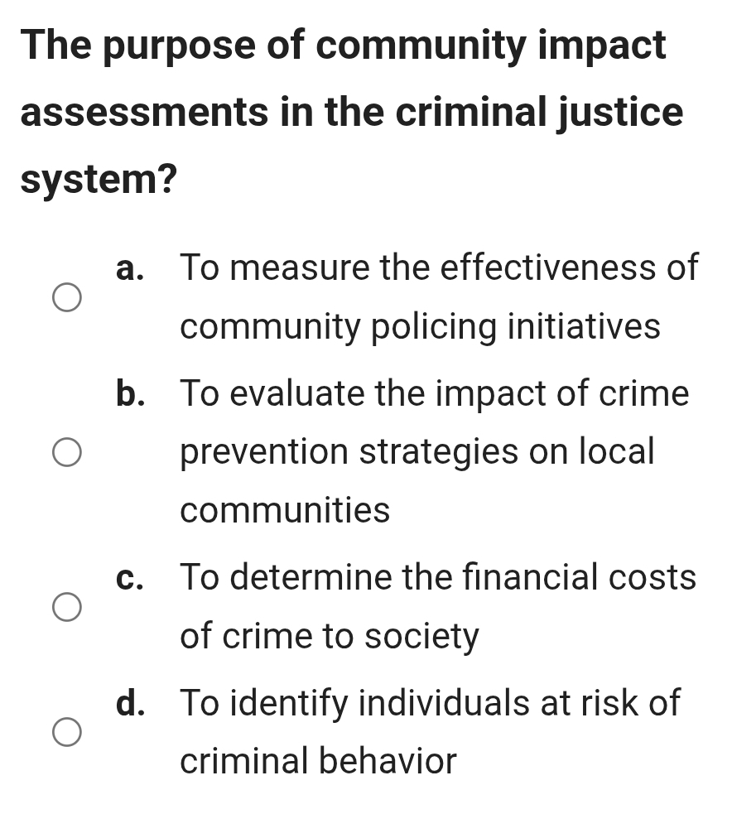This screenshot has height=814, width=732.
Task: Click "To evaluate the impact of crime" text
Action: point(434,393)
